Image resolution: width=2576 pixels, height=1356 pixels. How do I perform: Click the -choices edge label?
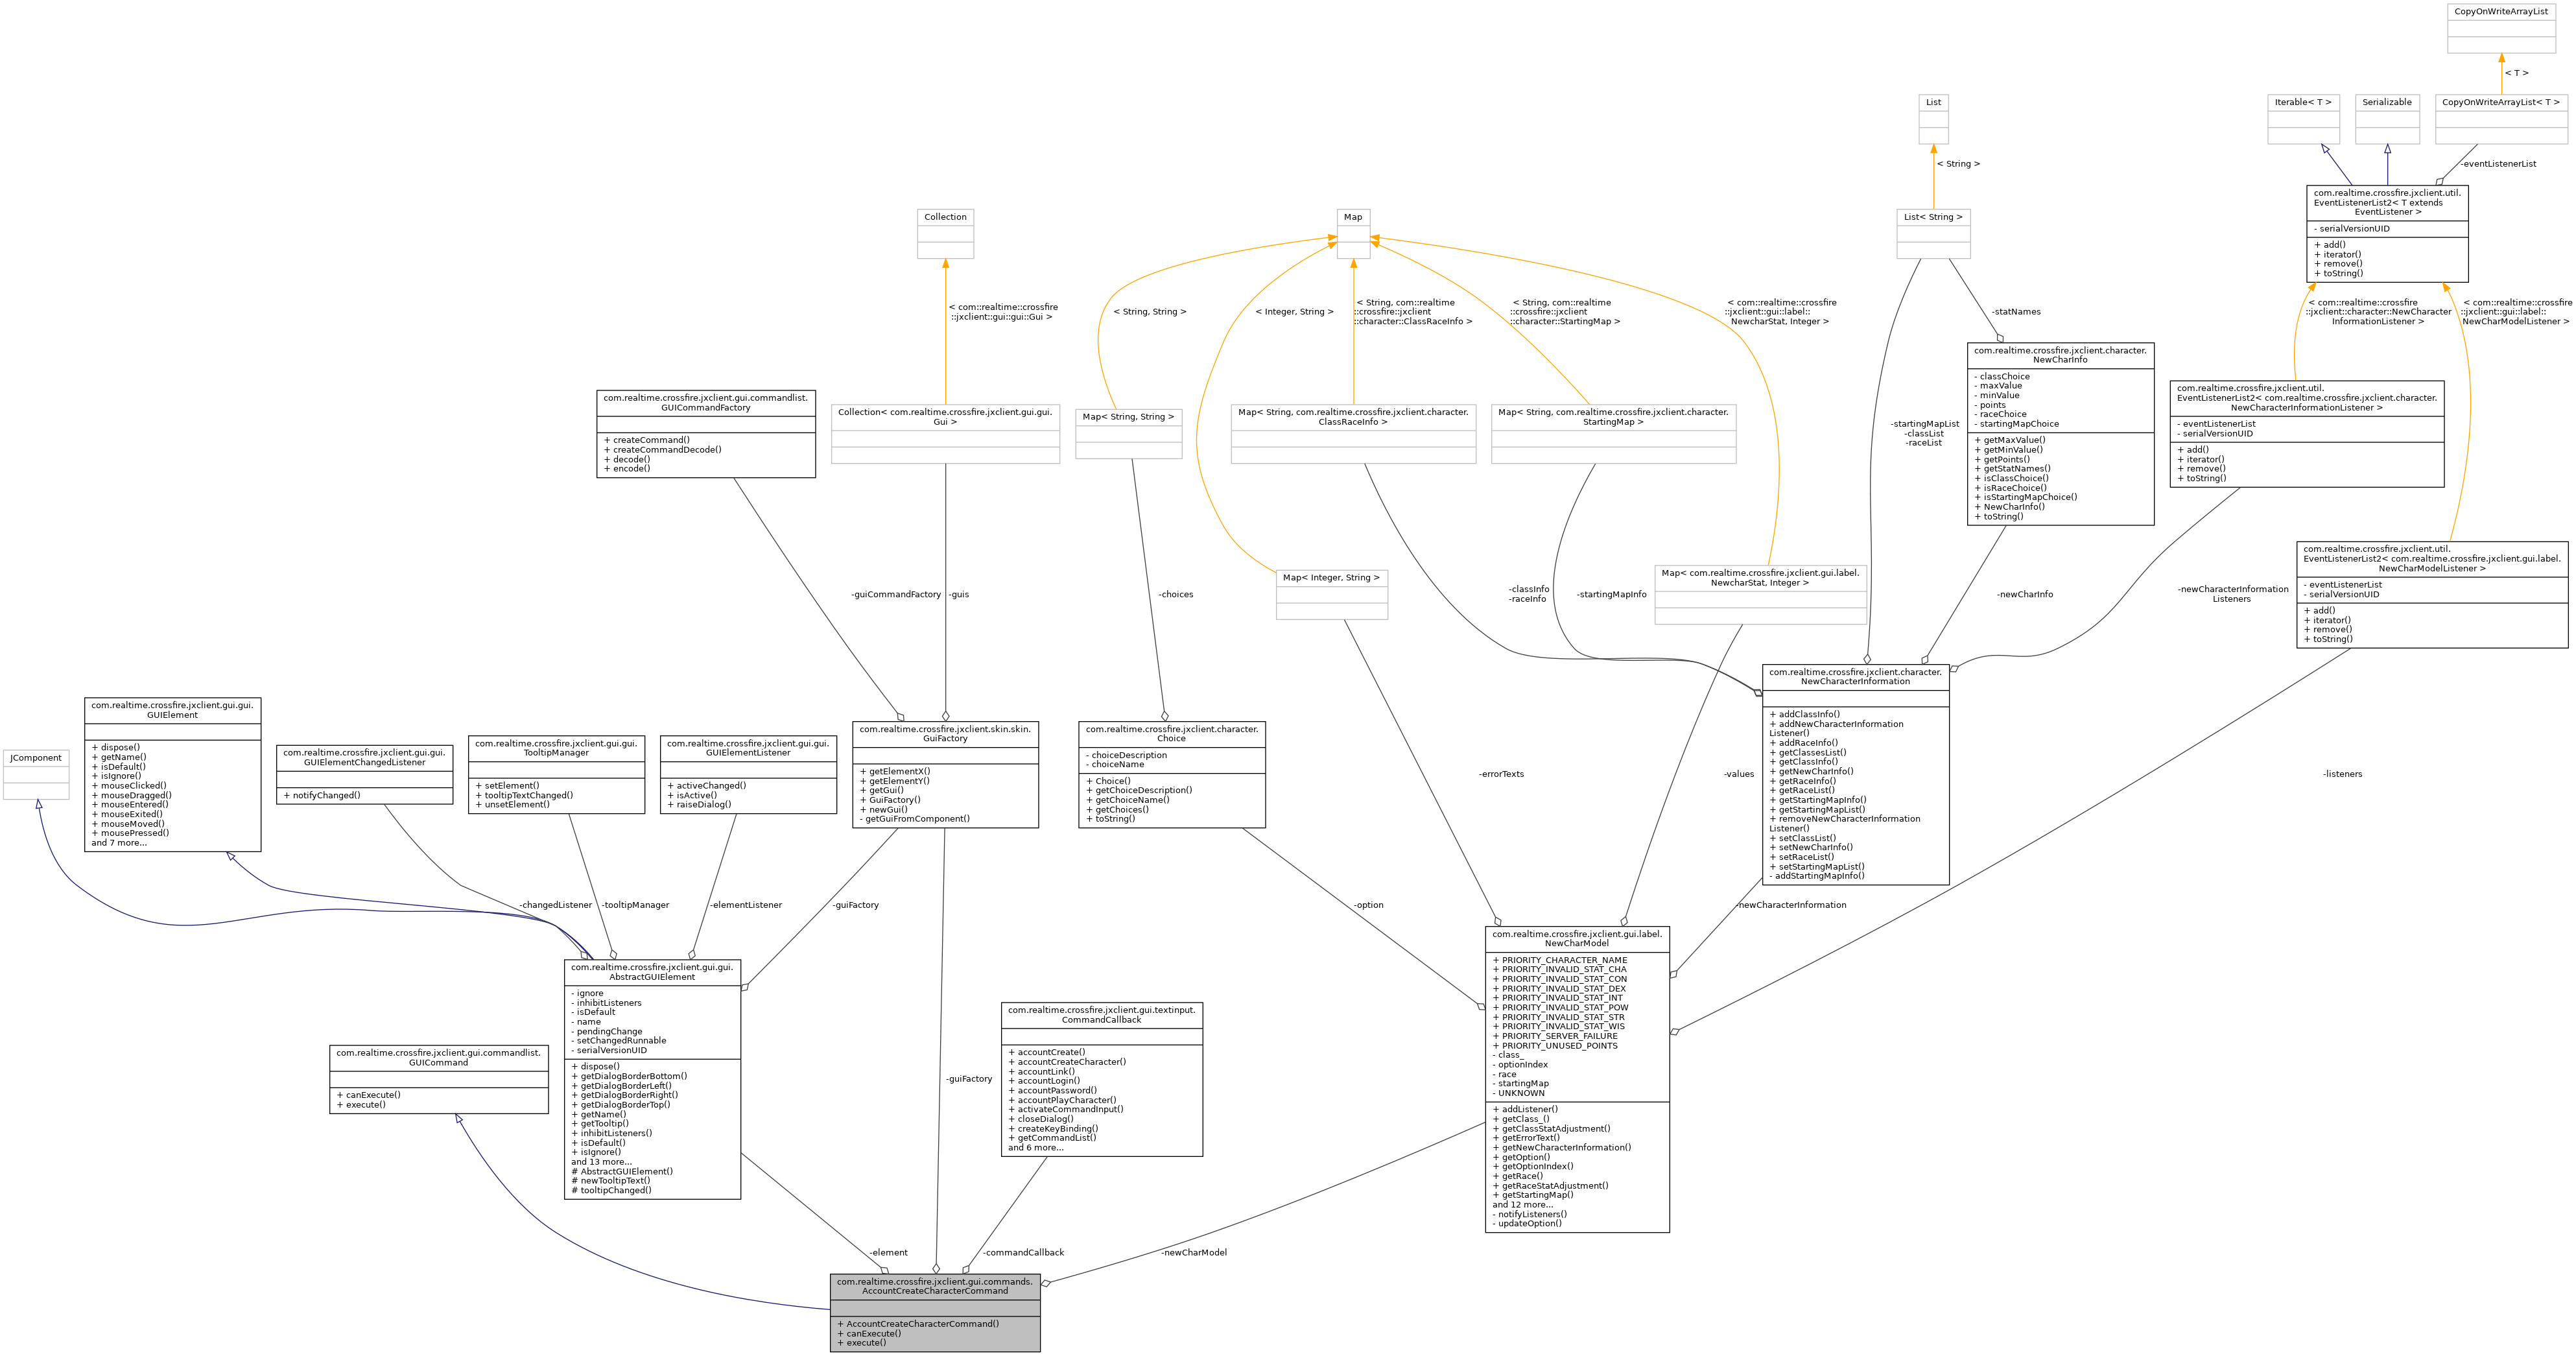[x=1176, y=594]
